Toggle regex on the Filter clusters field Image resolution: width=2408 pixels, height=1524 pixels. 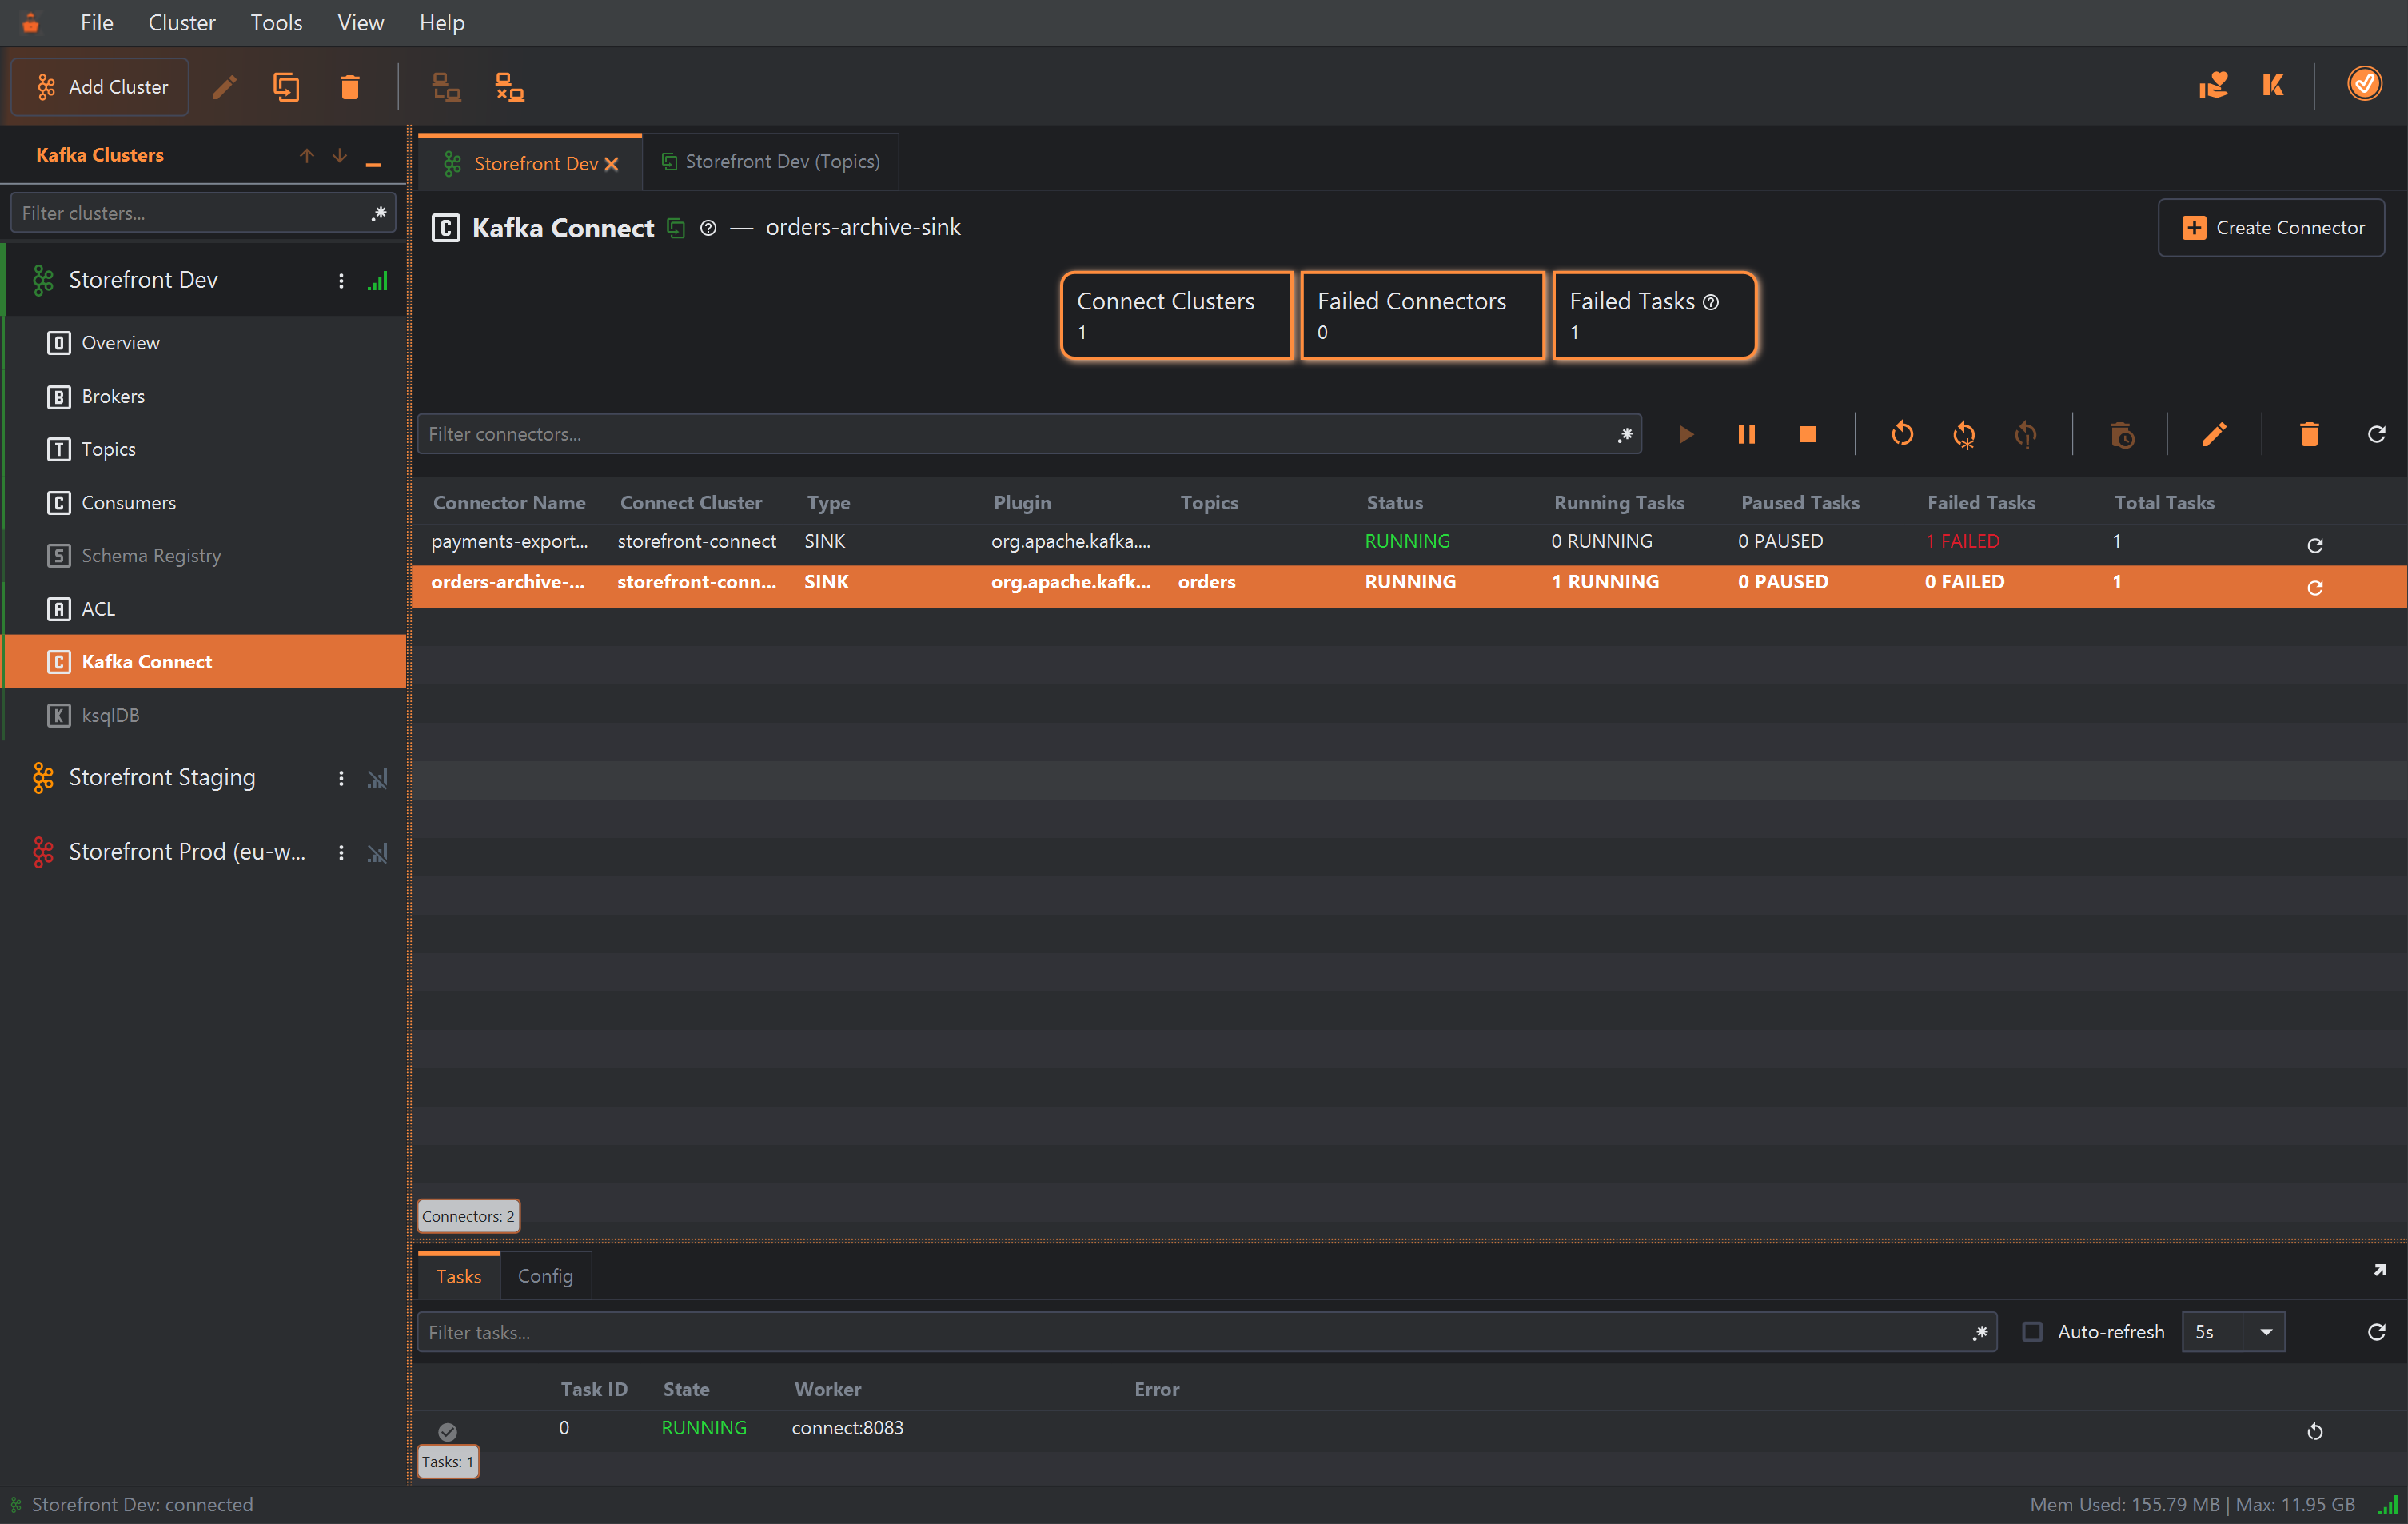point(379,213)
